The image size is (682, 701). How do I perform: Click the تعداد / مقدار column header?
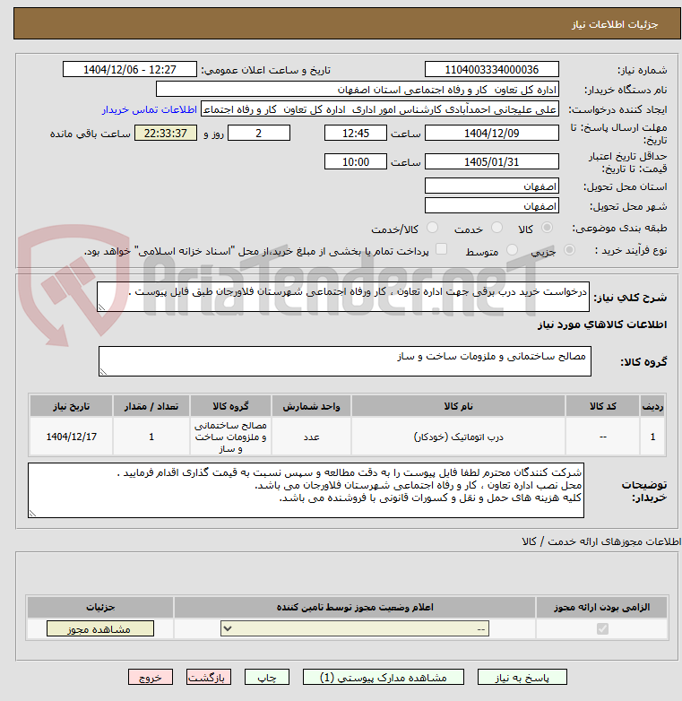pyautogui.click(x=151, y=406)
